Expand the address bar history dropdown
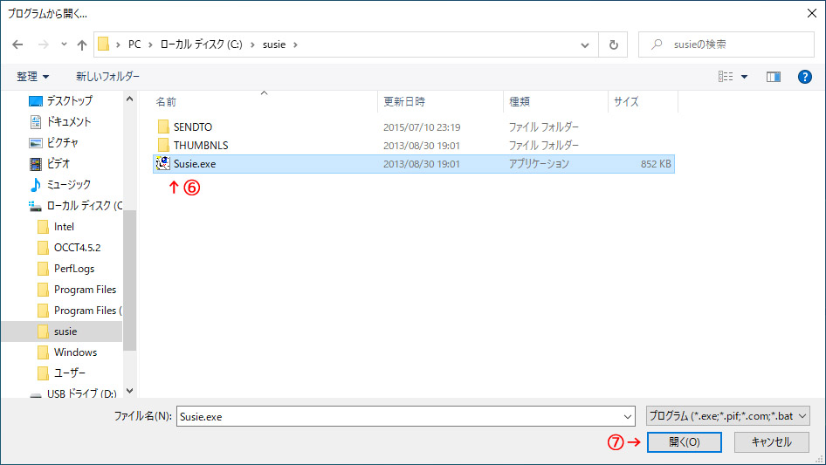The width and height of the screenshot is (826, 465). 585,44
